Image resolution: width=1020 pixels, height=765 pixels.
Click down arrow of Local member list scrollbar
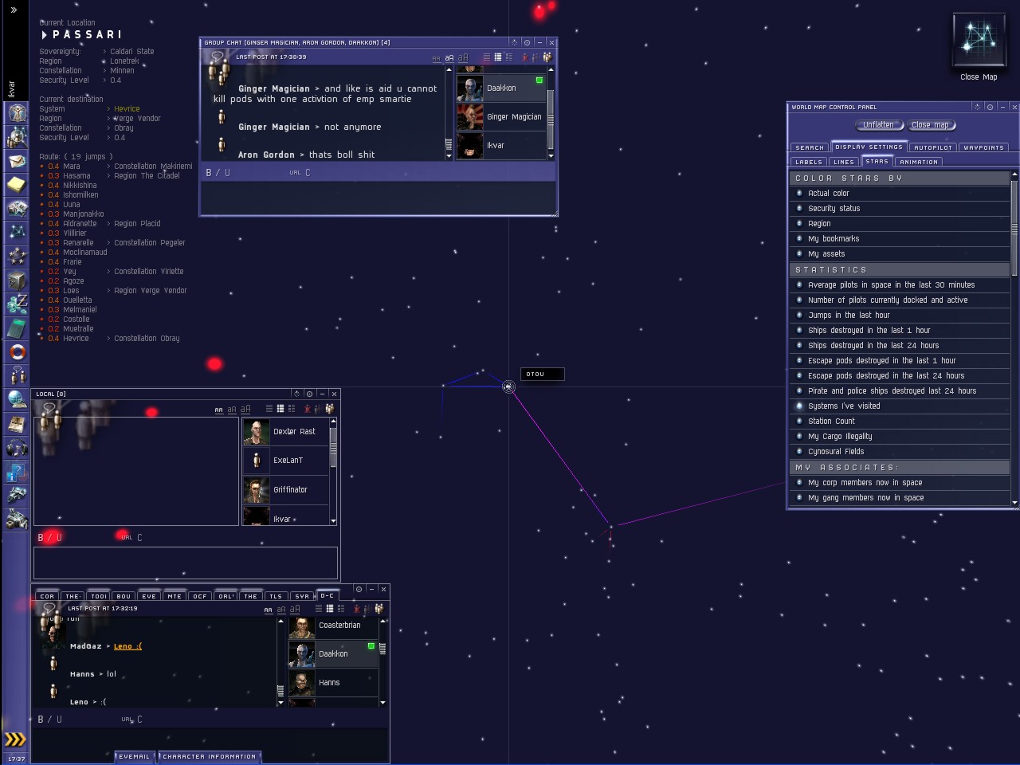coord(333,521)
